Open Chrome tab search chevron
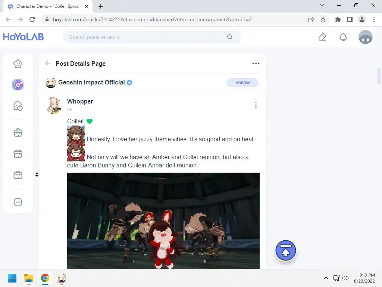 tap(322, 5)
